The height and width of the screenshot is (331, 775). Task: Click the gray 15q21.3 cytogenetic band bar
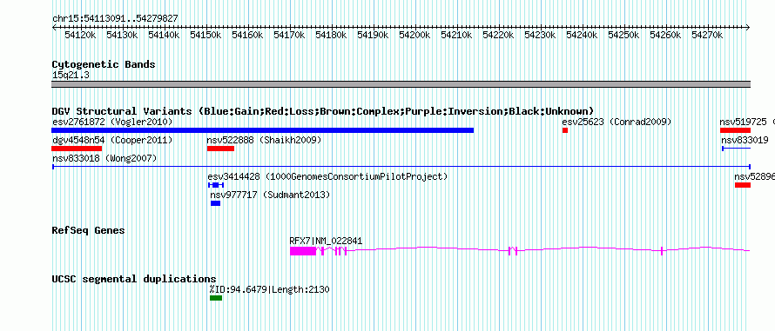401,84
